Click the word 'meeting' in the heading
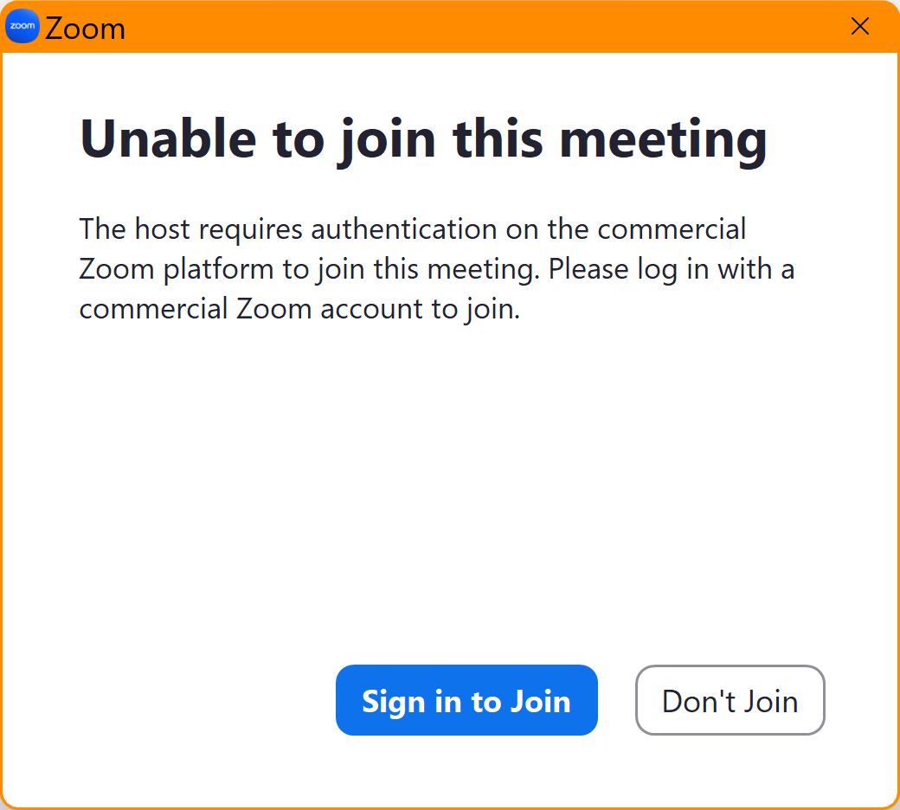Screen dimensions: 900x810 (663, 138)
